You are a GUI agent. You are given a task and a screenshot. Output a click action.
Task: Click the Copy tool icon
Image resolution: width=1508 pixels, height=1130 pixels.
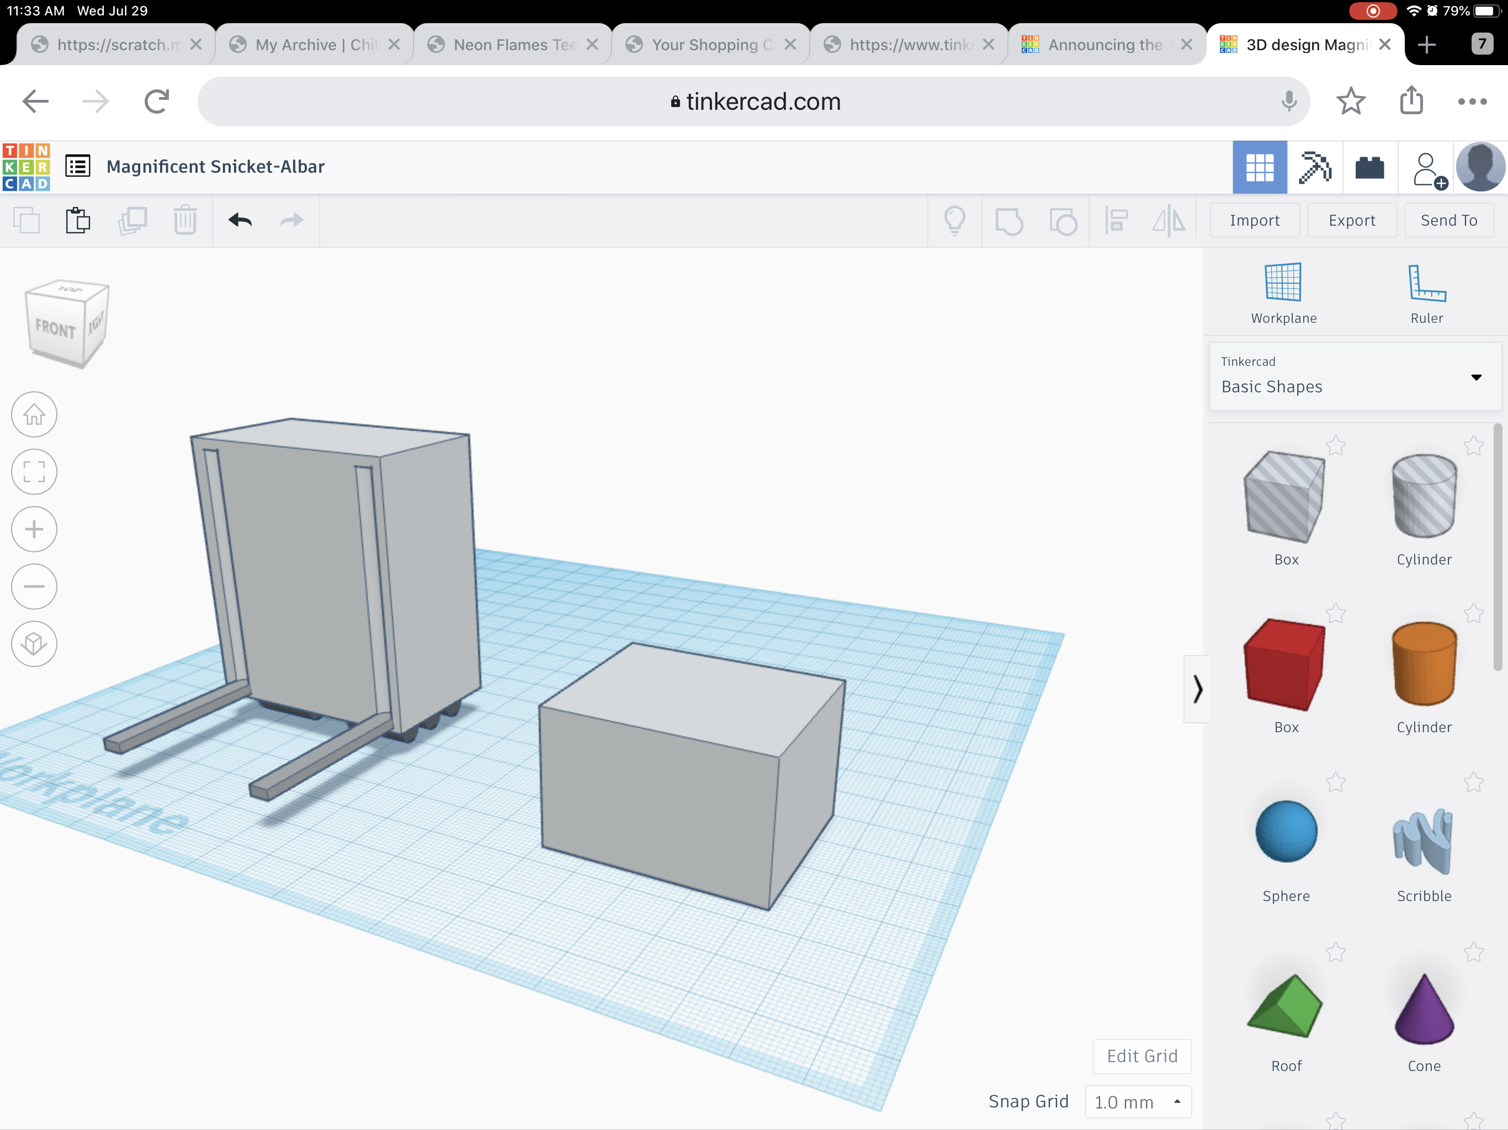tap(26, 221)
